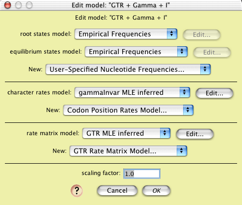This screenshot has height=205, width=242.
Task: Click Edit next to character rates model
Action: [215, 93]
